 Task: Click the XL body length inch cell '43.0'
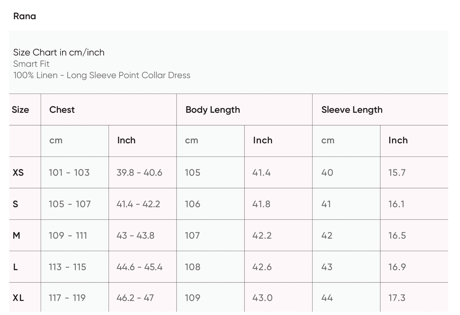tap(262, 298)
